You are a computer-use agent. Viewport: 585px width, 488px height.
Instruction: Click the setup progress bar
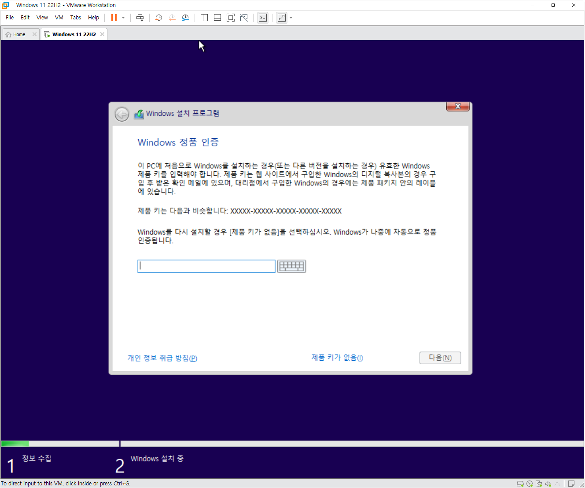click(x=292, y=444)
